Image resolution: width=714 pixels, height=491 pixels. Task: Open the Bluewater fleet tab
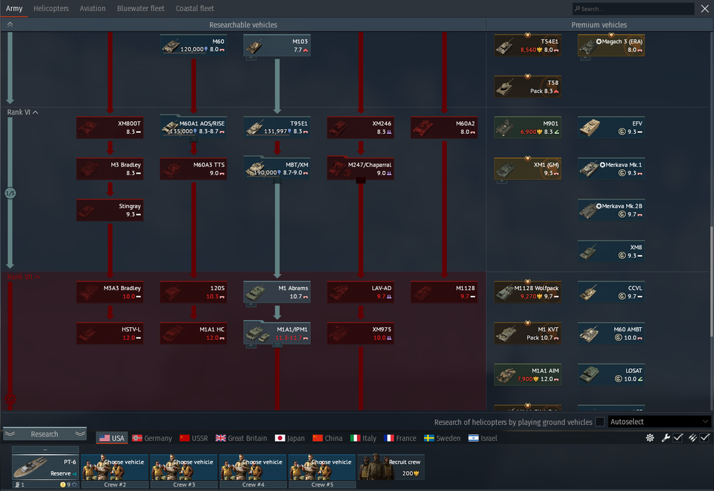(140, 8)
